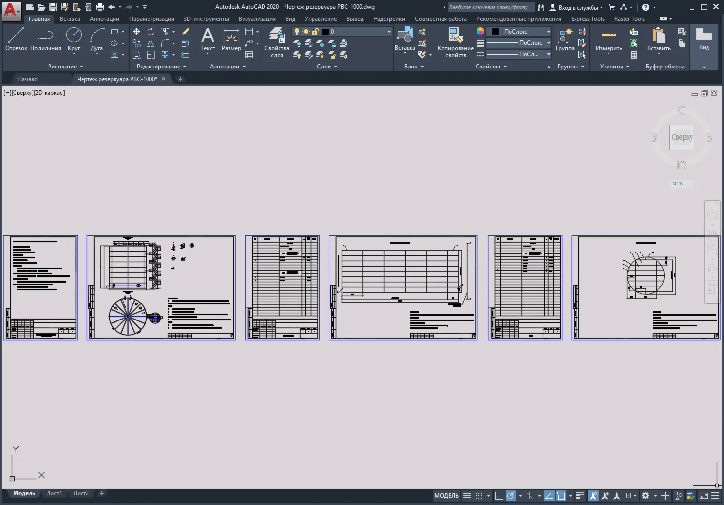Toggle object snap tracking
Viewport: 724px width, 505px height.
pyautogui.click(x=549, y=496)
